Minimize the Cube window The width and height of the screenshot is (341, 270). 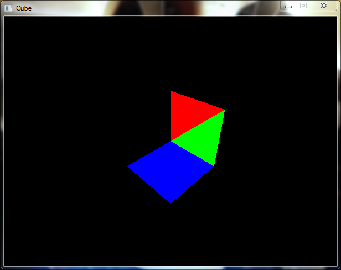(x=288, y=6)
